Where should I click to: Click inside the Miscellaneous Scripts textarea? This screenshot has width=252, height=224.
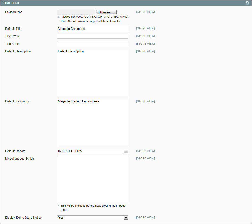pos(93,180)
